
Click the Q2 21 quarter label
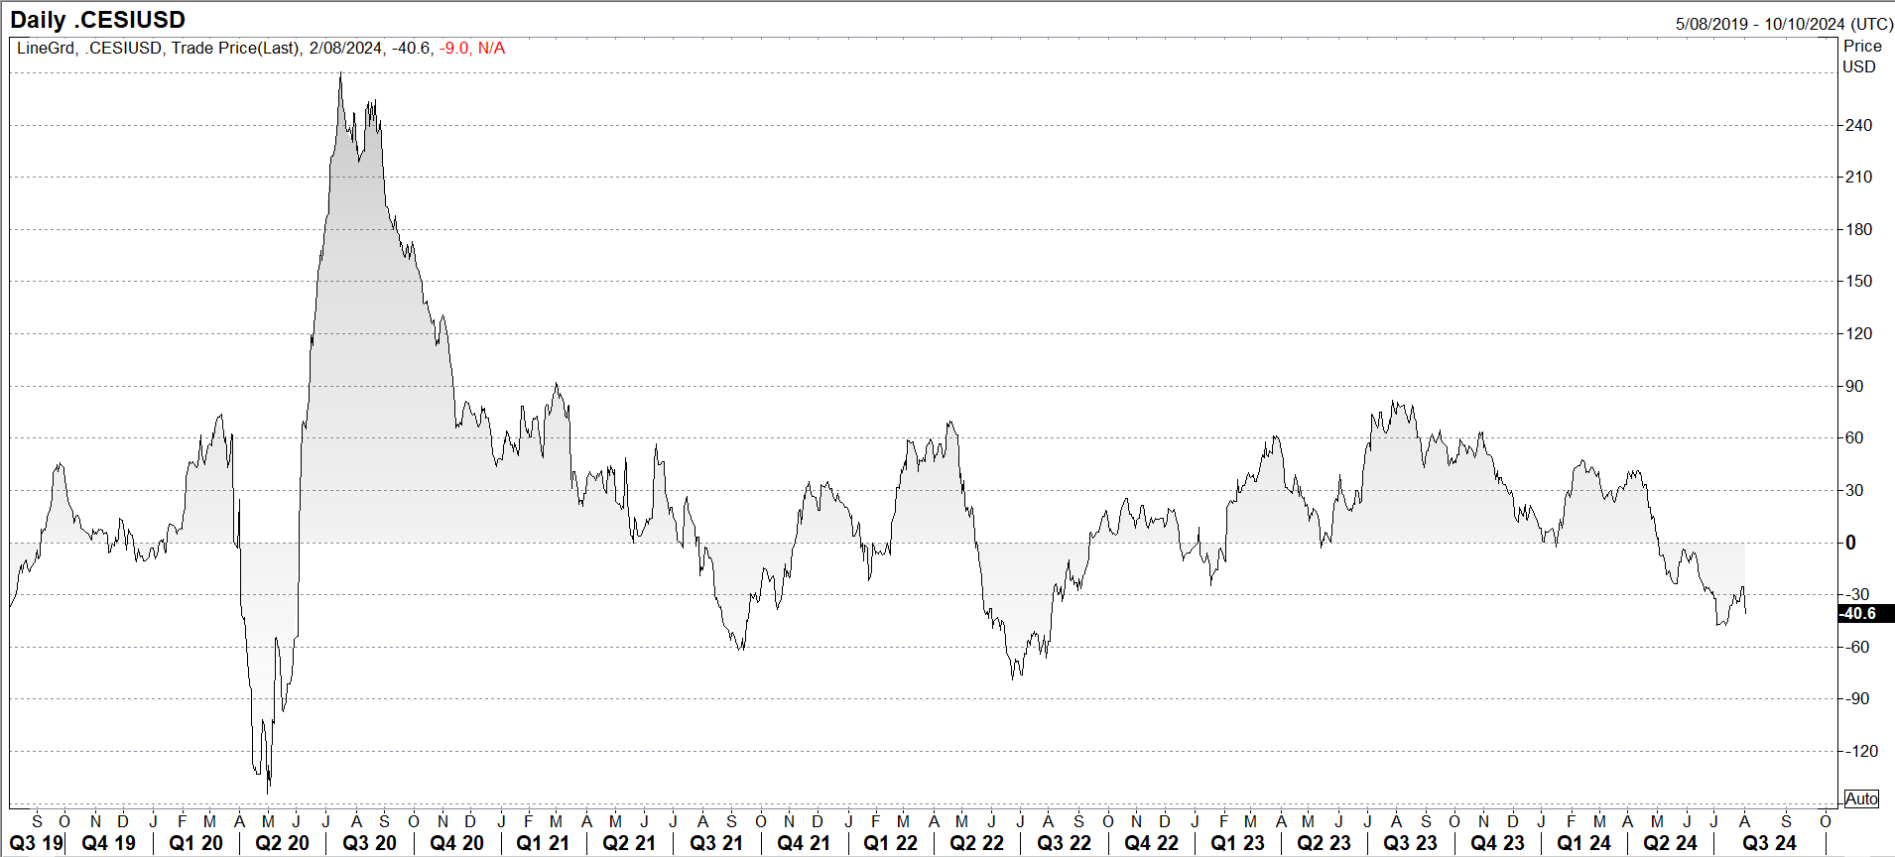point(629,843)
